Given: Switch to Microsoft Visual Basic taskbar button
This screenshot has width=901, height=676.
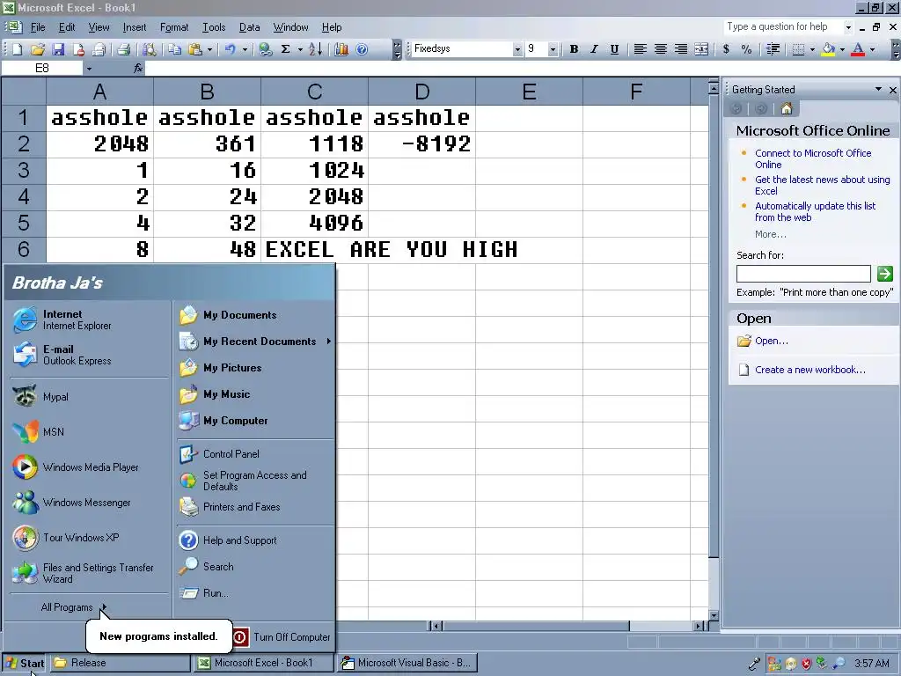Looking at the screenshot, I should pyautogui.click(x=407, y=663).
